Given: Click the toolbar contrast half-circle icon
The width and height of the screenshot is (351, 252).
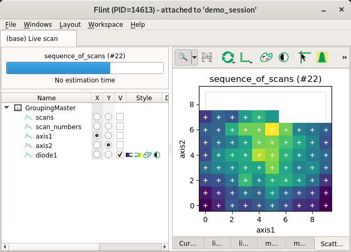Looking at the screenshot, I should point(284,57).
